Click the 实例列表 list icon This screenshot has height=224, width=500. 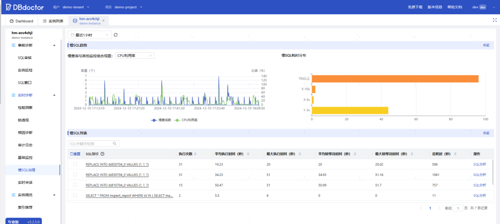click(x=44, y=21)
